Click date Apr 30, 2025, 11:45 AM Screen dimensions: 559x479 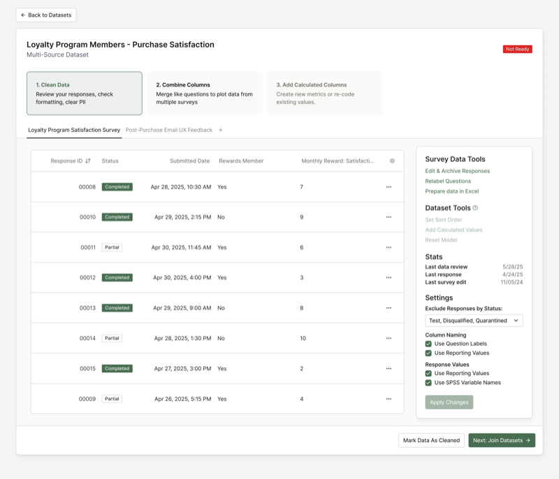click(x=181, y=247)
